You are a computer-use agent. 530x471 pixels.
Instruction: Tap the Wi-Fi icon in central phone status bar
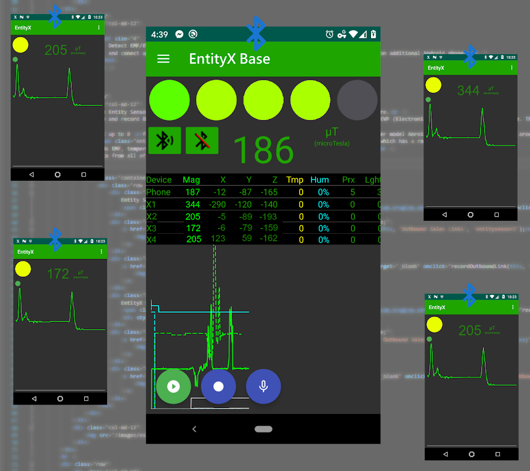(x=353, y=34)
